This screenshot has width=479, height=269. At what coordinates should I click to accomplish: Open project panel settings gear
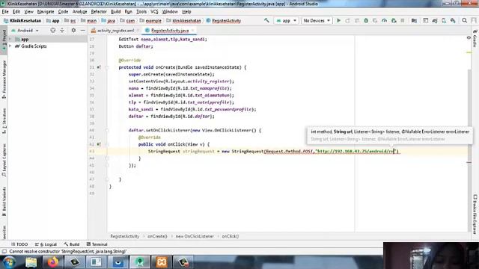(73, 30)
